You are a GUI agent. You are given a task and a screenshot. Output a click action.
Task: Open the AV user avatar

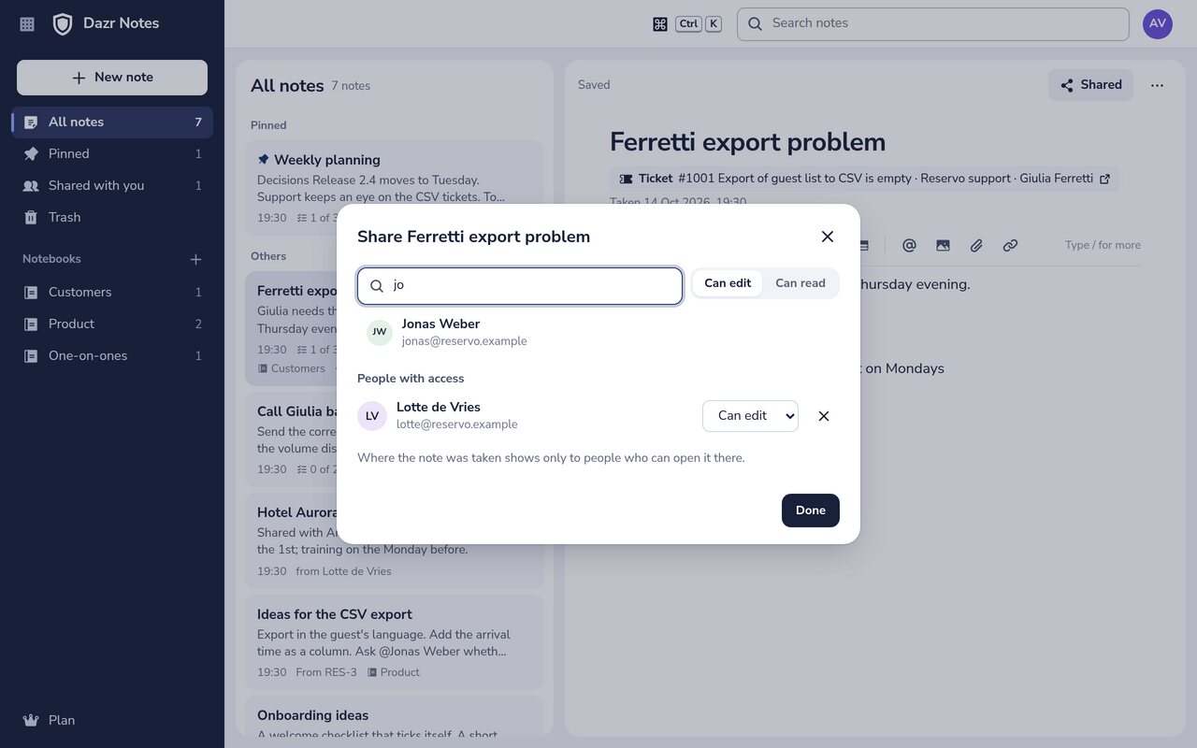pyautogui.click(x=1158, y=24)
